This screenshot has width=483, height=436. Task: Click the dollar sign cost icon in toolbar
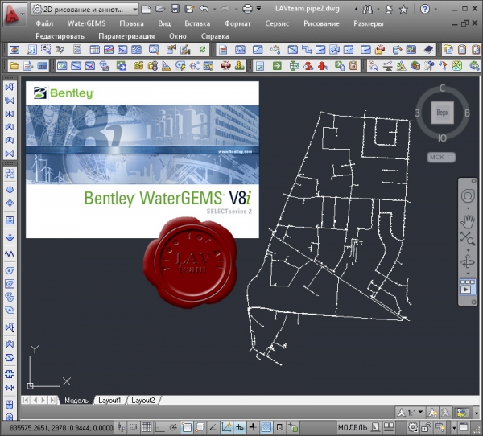tap(239, 66)
